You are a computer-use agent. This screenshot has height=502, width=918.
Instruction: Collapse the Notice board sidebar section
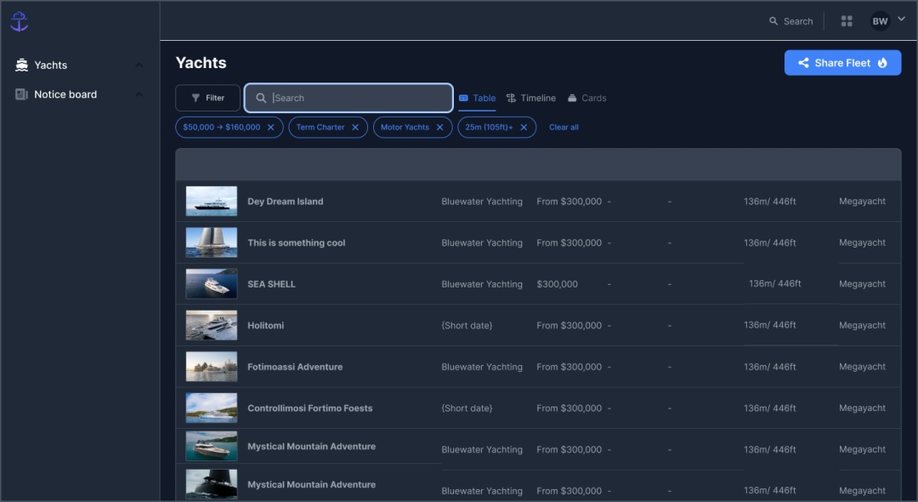pyautogui.click(x=139, y=94)
